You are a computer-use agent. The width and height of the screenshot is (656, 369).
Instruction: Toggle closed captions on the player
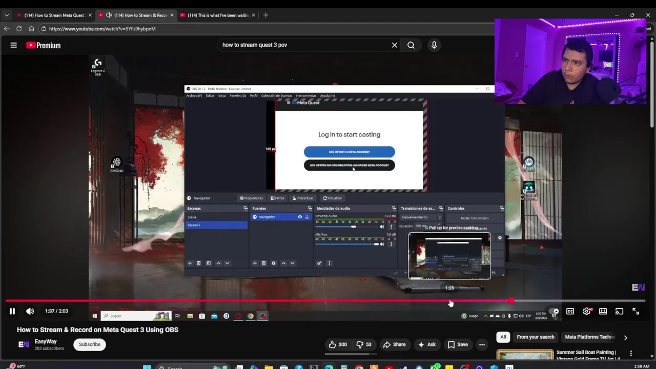click(570, 311)
